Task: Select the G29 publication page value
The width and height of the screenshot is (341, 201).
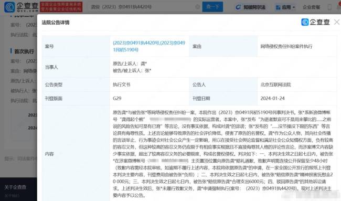Action: 117,98
